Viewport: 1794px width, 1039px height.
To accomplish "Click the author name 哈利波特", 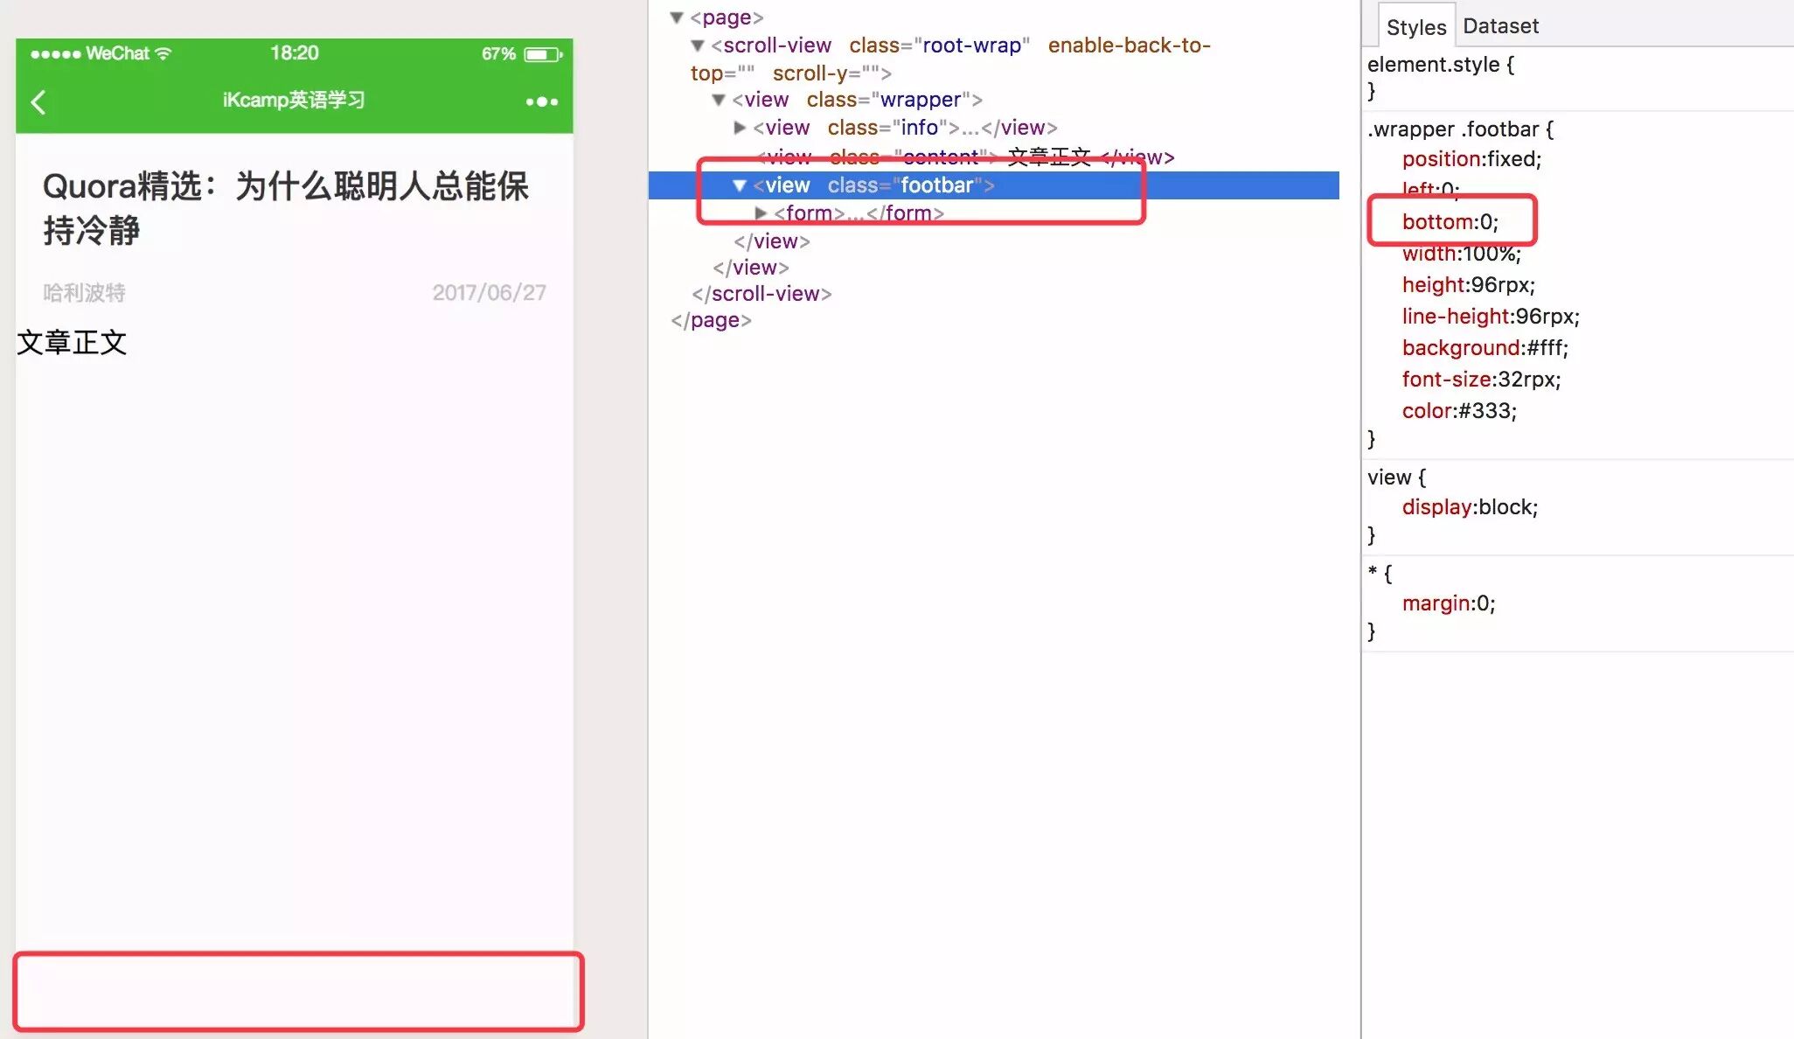I will tap(84, 292).
